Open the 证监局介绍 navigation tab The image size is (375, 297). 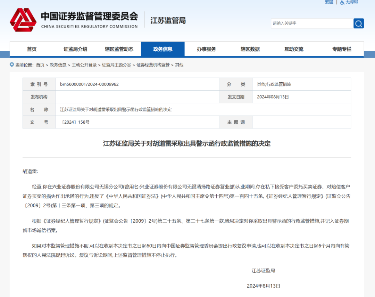[75, 49]
